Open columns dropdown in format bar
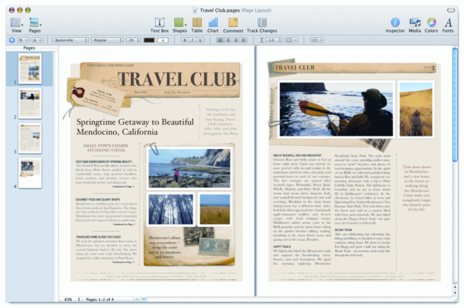The height and width of the screenshot is (308, 464). [x=292, y=40]
